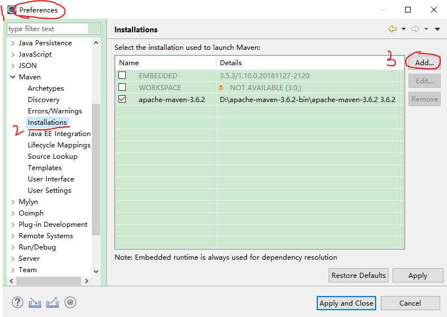Click the Oomph preference recorder icon
The height and width of the screenshot is (317, 447).
pyautogui.click(x=70, y=302)
